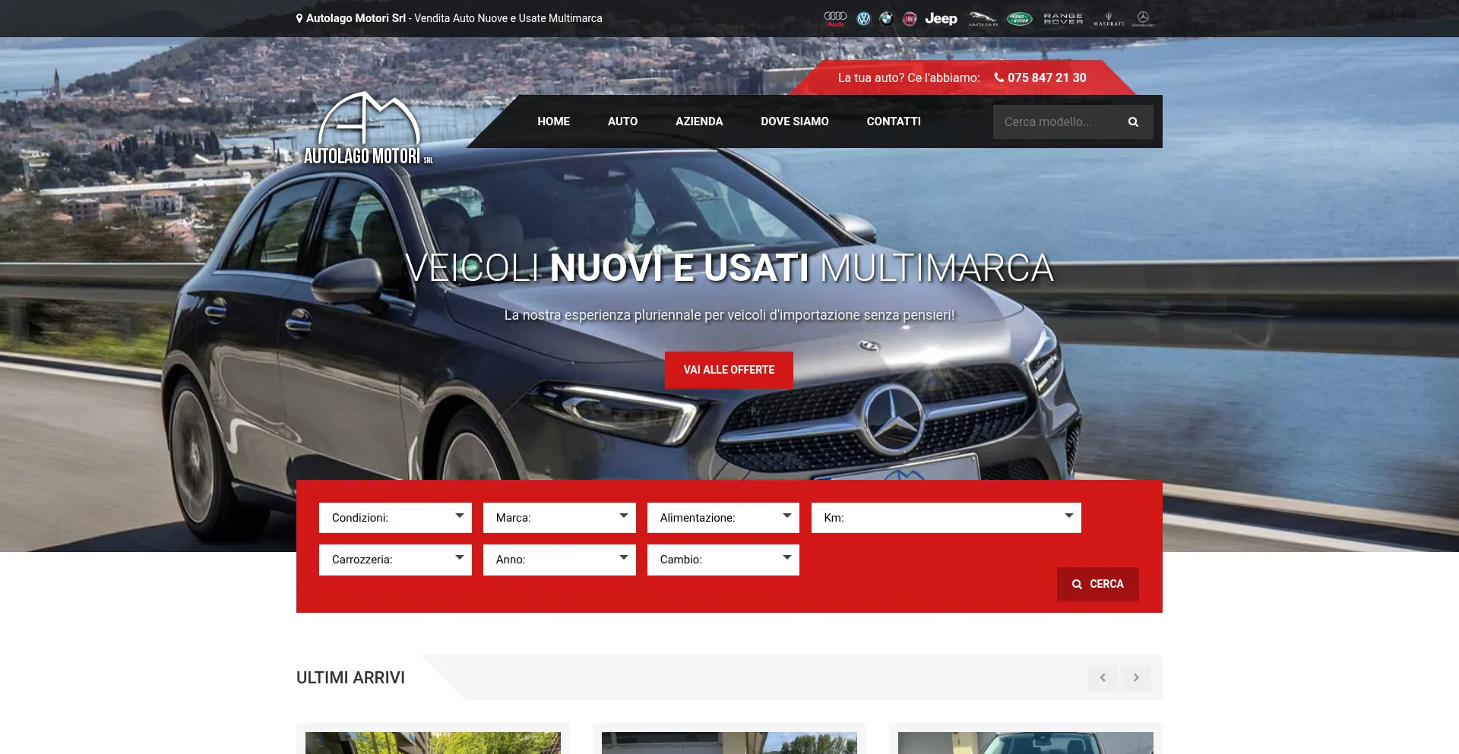1459x754 pixels.
Task: Click the text La tua auto? Ce l'abbiamo:
Action: (x=909, y=77)
